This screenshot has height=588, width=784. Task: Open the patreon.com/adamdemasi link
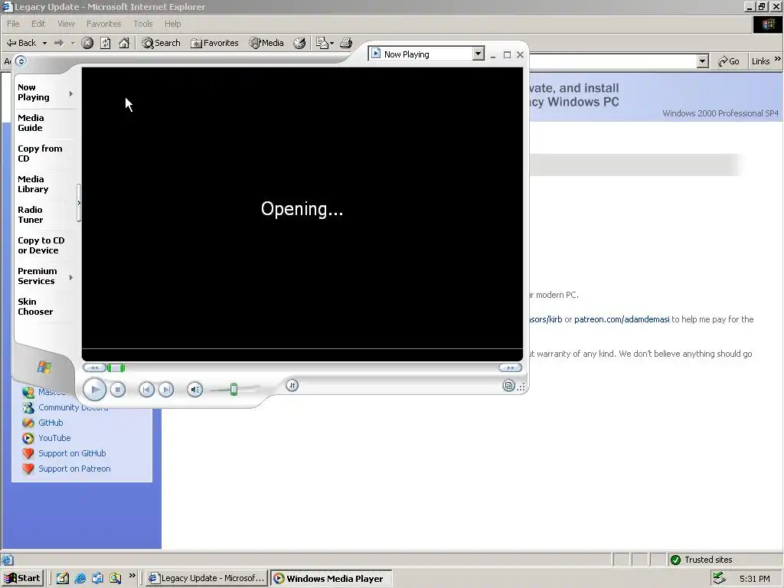622,319
